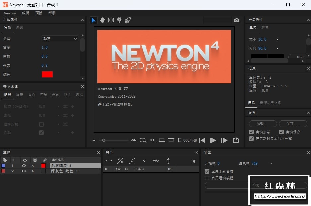Screen dimensions: 311x206
Task: Switch to the 操作历史记录 tab
Action: tap(270, 103)
